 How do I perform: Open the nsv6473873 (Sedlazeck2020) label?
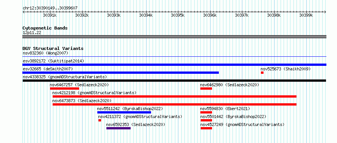click(82, 101)
